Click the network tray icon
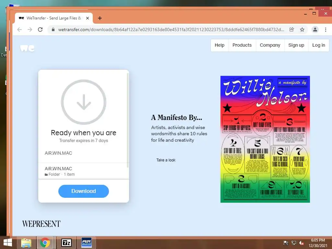The width and height of the screenshot is (332, 249). (x=294, y=243)
